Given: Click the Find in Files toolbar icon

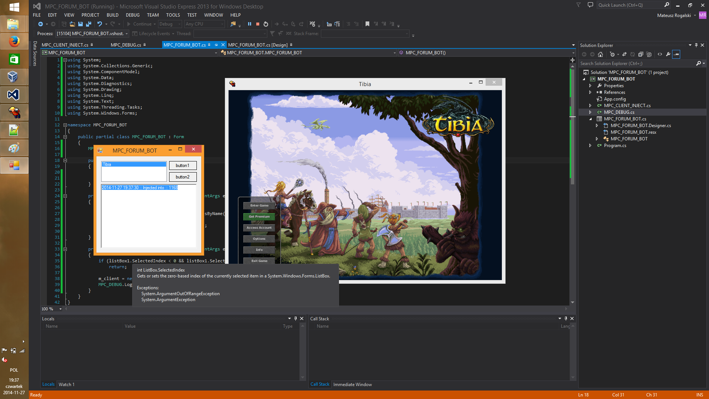Looking at the screenshot, I should [233, 24].
